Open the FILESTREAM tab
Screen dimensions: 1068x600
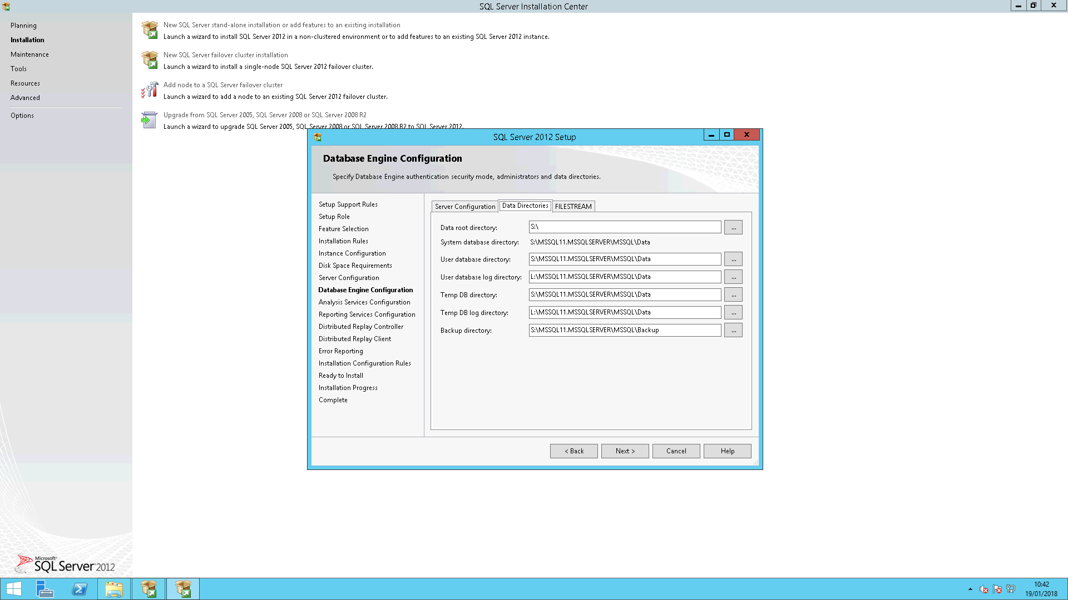pos(573,207)
